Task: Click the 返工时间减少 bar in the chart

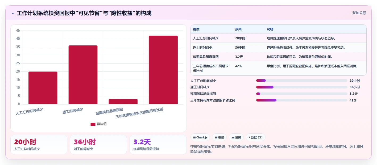Action: pyautogui.click(x=83, y=75)
